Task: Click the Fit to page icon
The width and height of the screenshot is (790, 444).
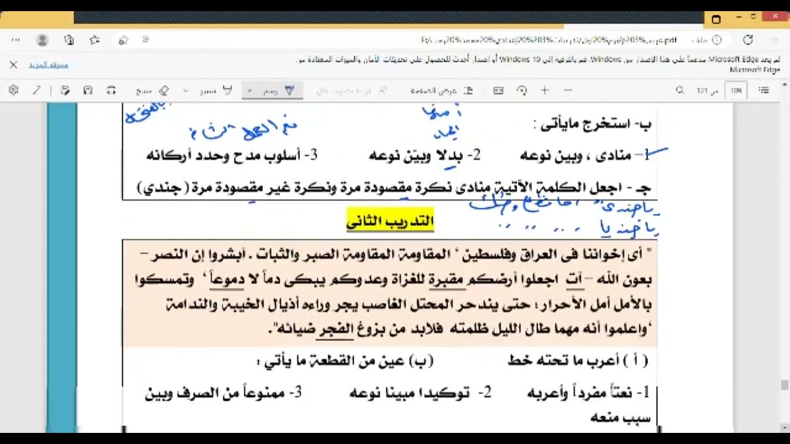Action: click(x=499, y=91)
